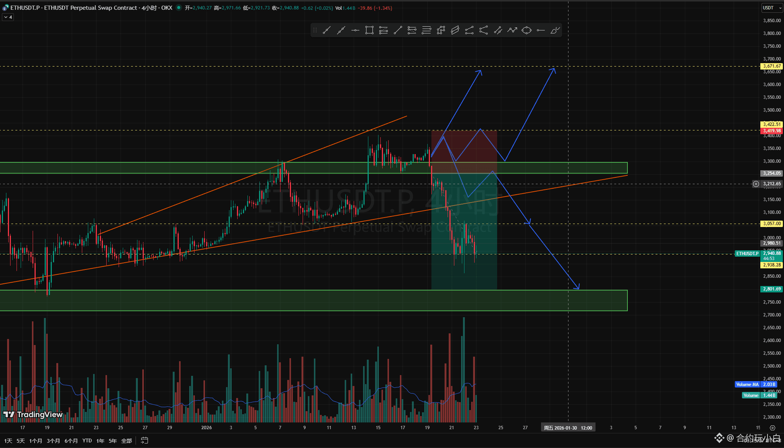This screenshot has width=784, height=448.
Task: Set the date range to 3个月
Action: [53, 440]
